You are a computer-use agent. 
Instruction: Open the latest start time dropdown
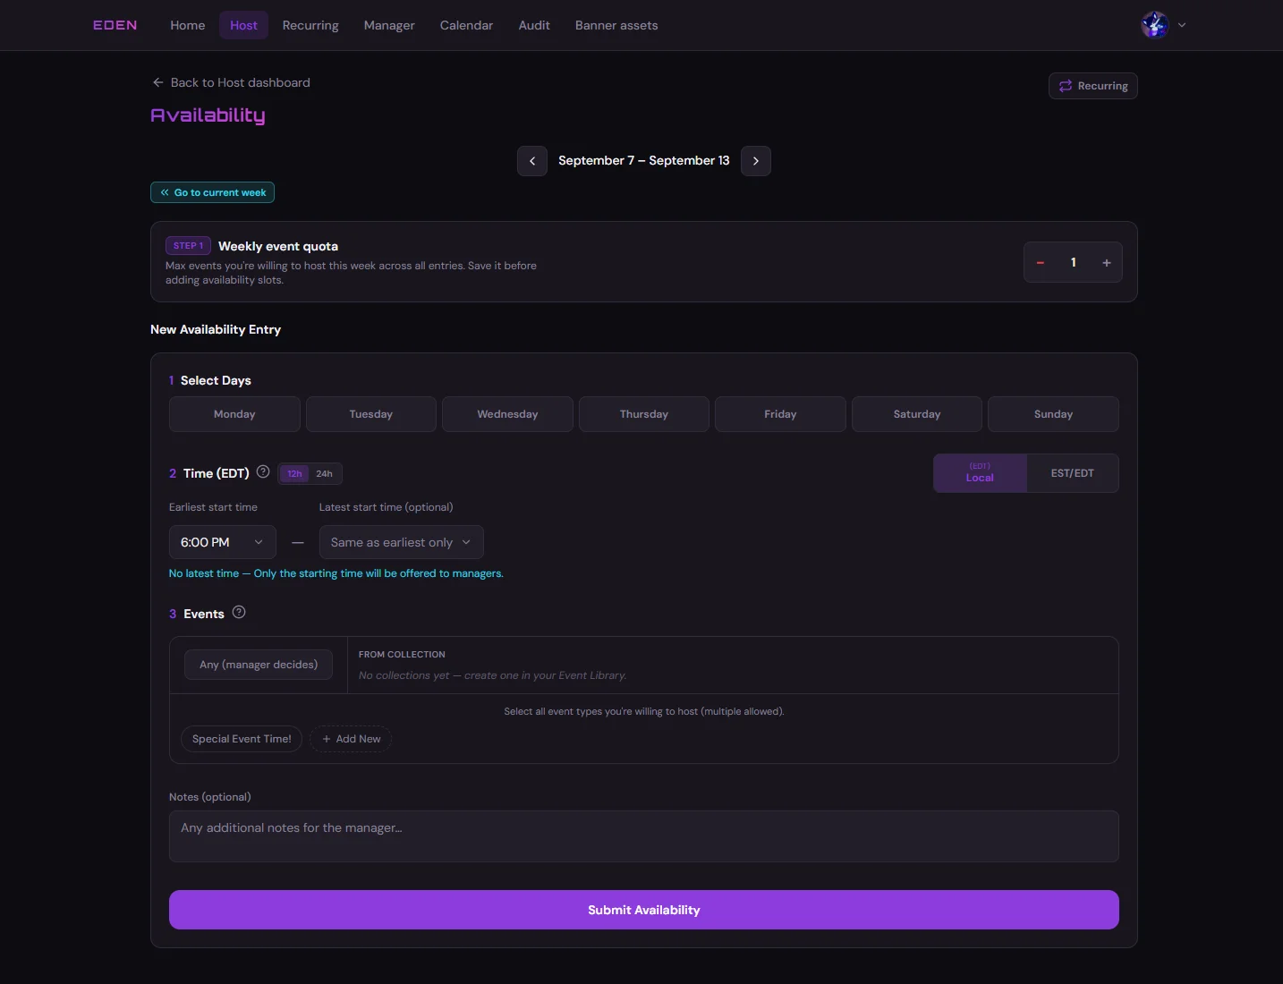(x=402, y=542)
